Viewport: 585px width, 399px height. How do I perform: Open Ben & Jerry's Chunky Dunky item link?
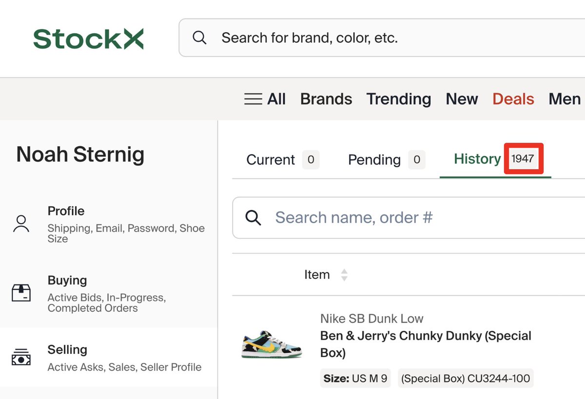[x=425, y=343]
